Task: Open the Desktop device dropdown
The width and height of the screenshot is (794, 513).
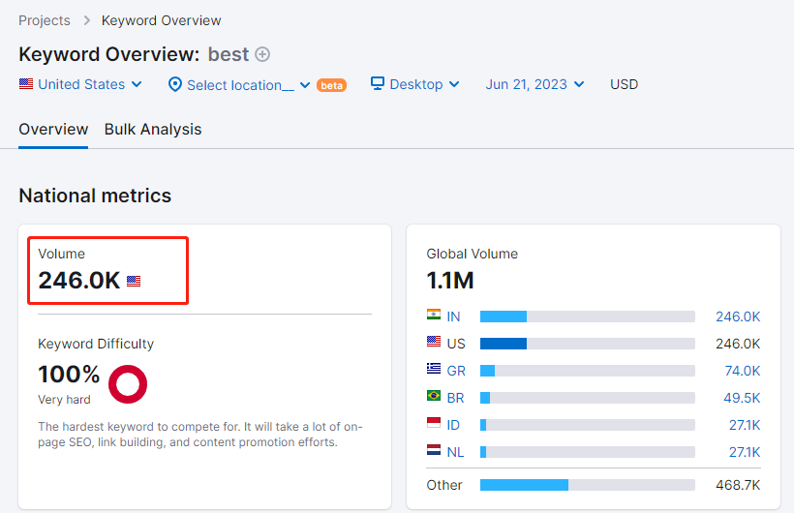Action: [415, 84]
